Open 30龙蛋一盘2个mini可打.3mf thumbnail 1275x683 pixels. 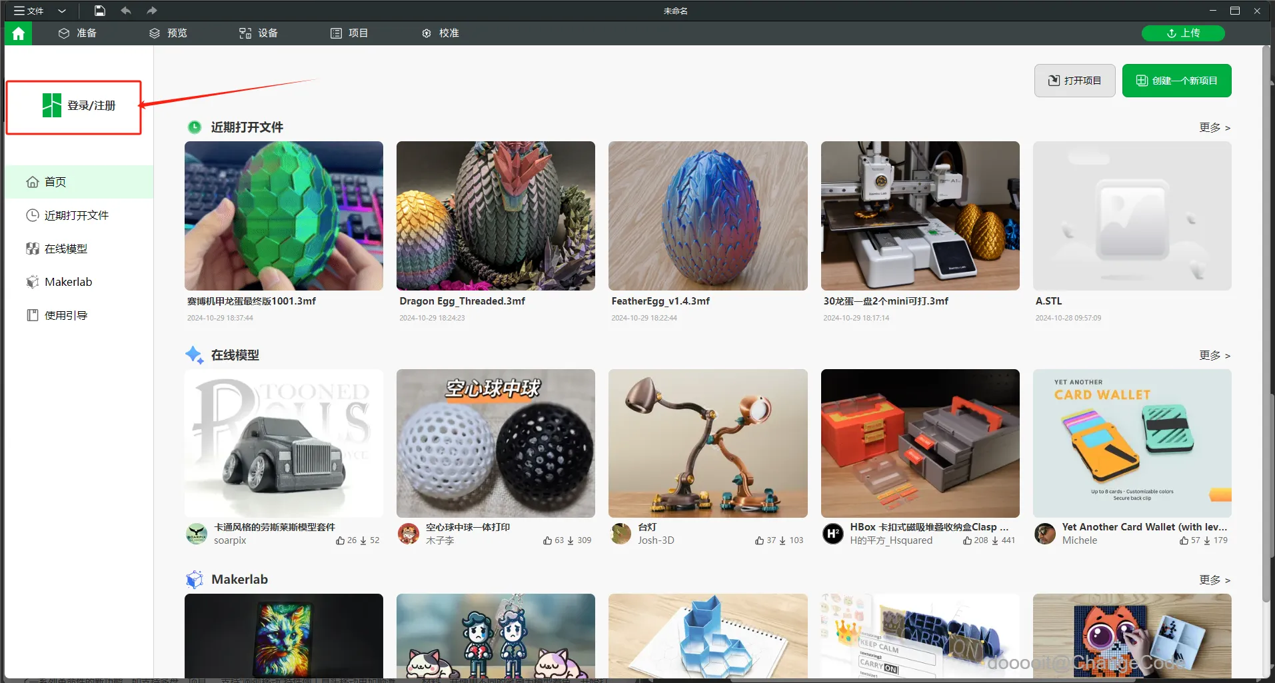tap(920, 216)
